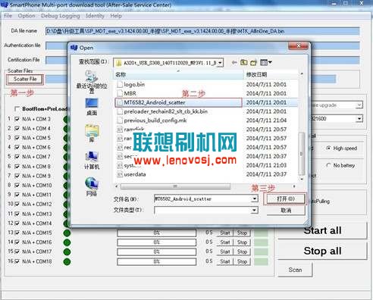
Task: Click the application icon in main title bar
Action: pos(5,5)
